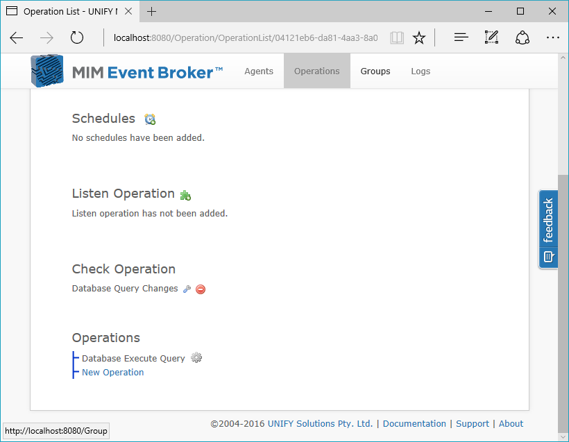
Task: Open the Agents menu
Action: (259, 71)
